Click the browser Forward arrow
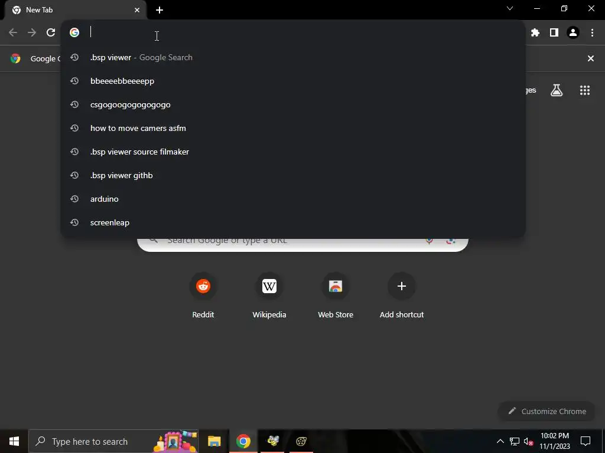 coord(32,32)
